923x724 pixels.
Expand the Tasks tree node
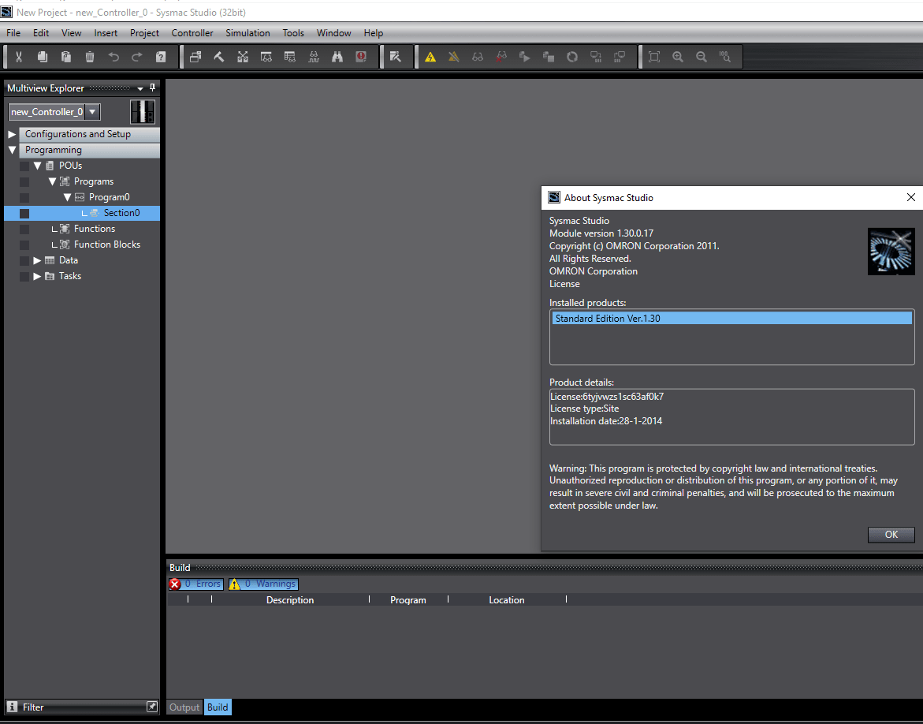36,275
